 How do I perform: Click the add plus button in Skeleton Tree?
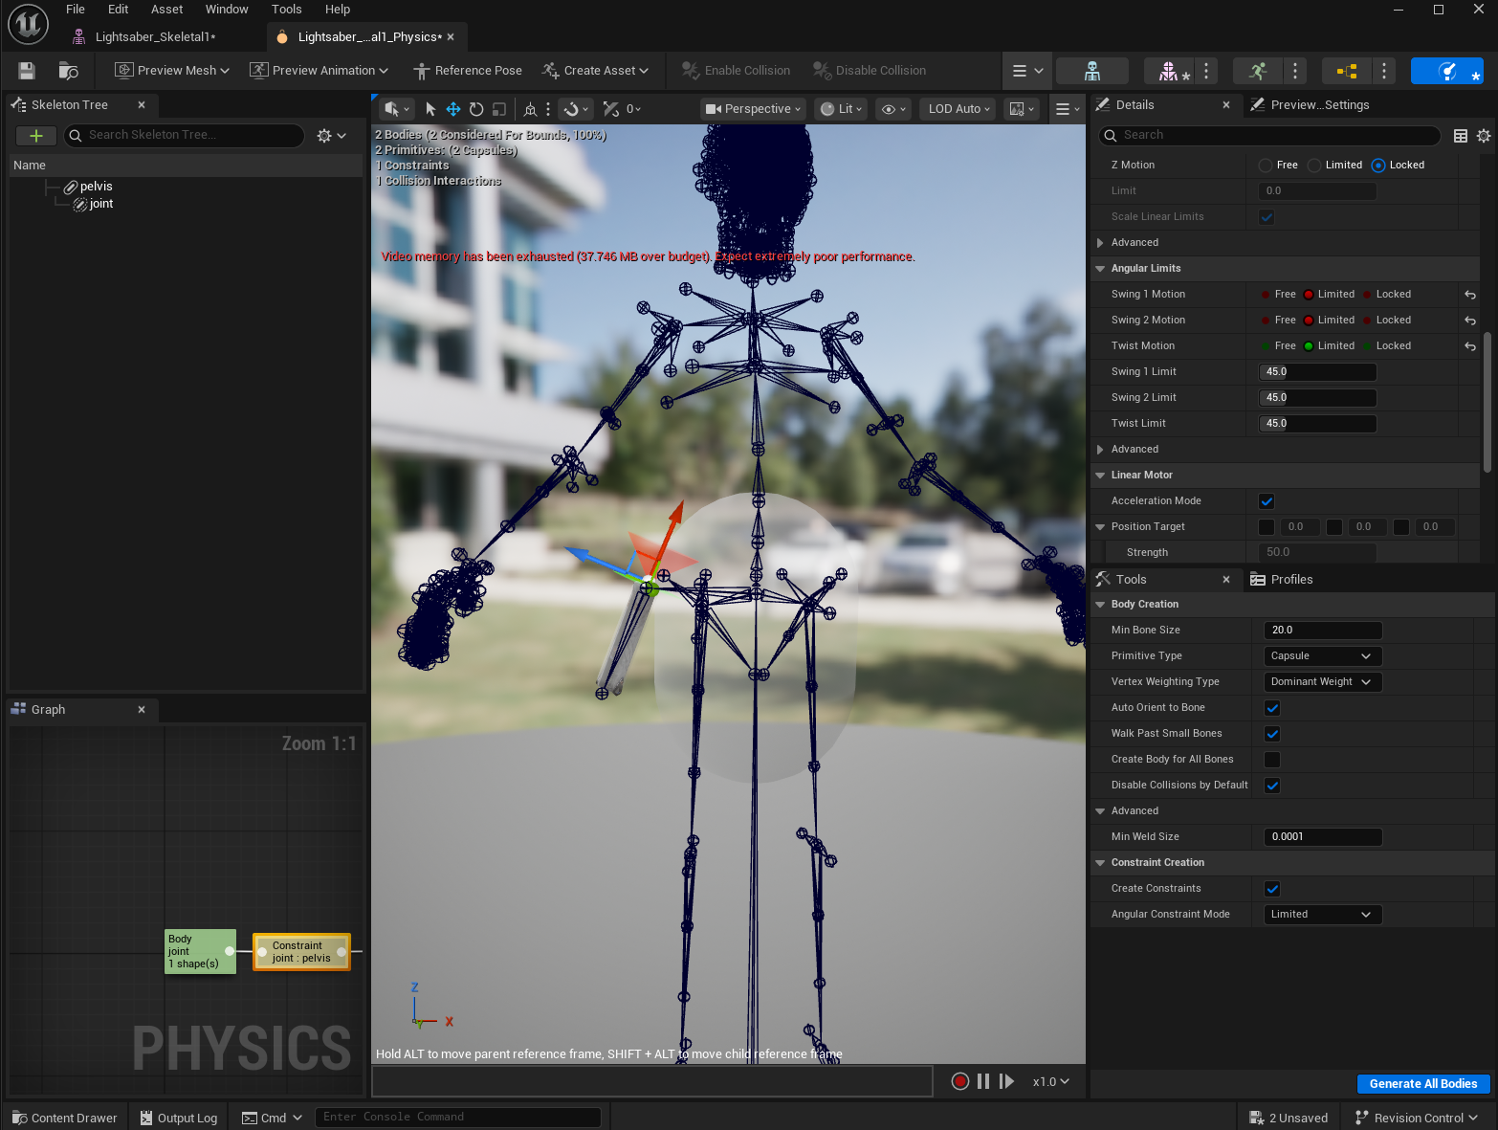click(x=36, y=136)
